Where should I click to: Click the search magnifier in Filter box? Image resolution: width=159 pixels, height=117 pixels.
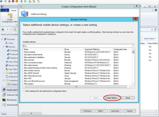pyautogui.click(x=133, y=46)
